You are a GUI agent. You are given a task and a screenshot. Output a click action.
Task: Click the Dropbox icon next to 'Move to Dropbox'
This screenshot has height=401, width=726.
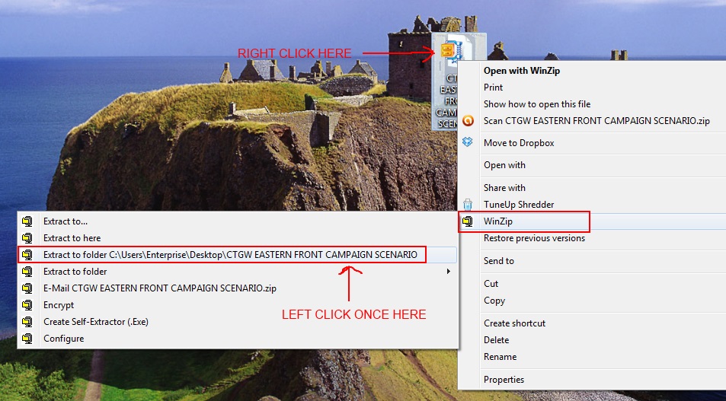[468, 142]
